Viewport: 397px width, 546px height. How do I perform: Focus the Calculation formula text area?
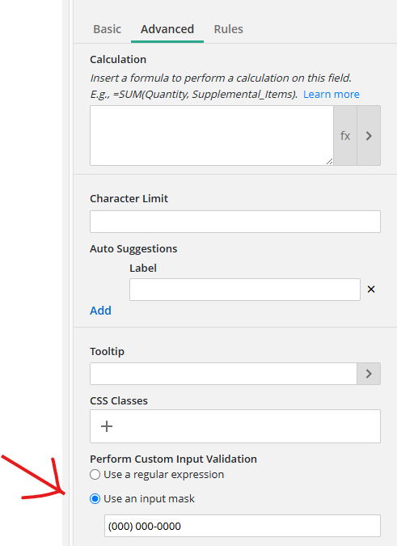(x=212, y=135)
